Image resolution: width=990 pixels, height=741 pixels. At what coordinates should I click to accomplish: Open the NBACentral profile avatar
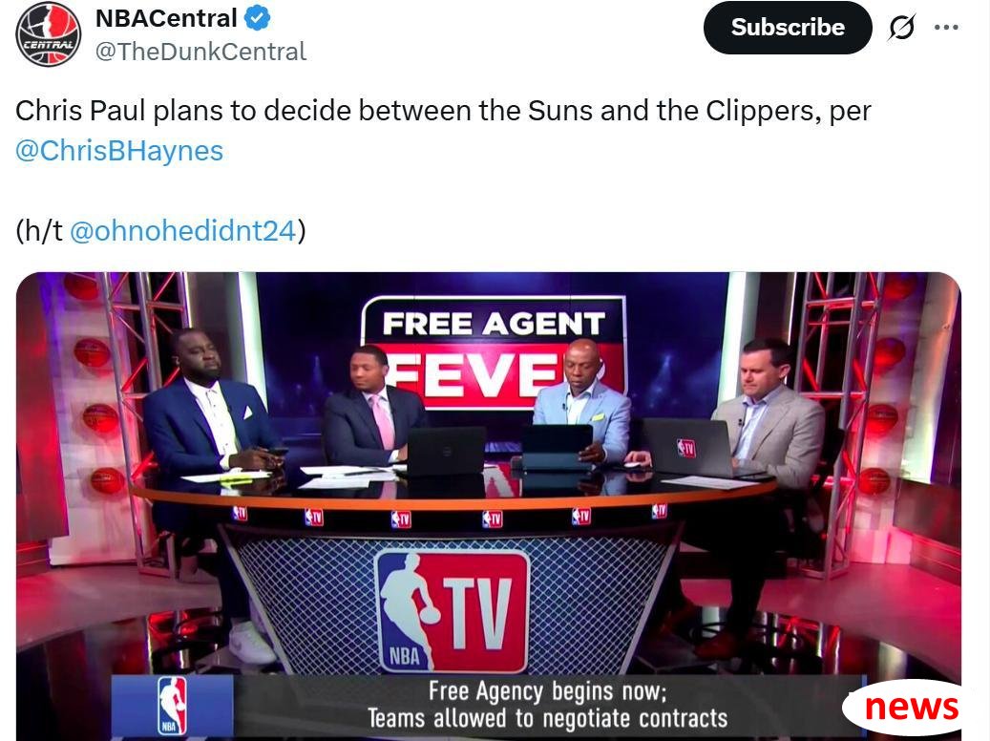[x=48, y=33]
